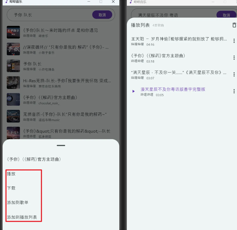237x230 pixels.
Task: Select result titled 予你 队长
Action: [x=32, y=64]
